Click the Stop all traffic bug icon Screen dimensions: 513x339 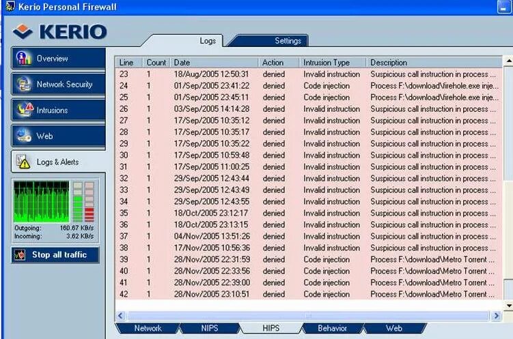[x=20, y=254]
